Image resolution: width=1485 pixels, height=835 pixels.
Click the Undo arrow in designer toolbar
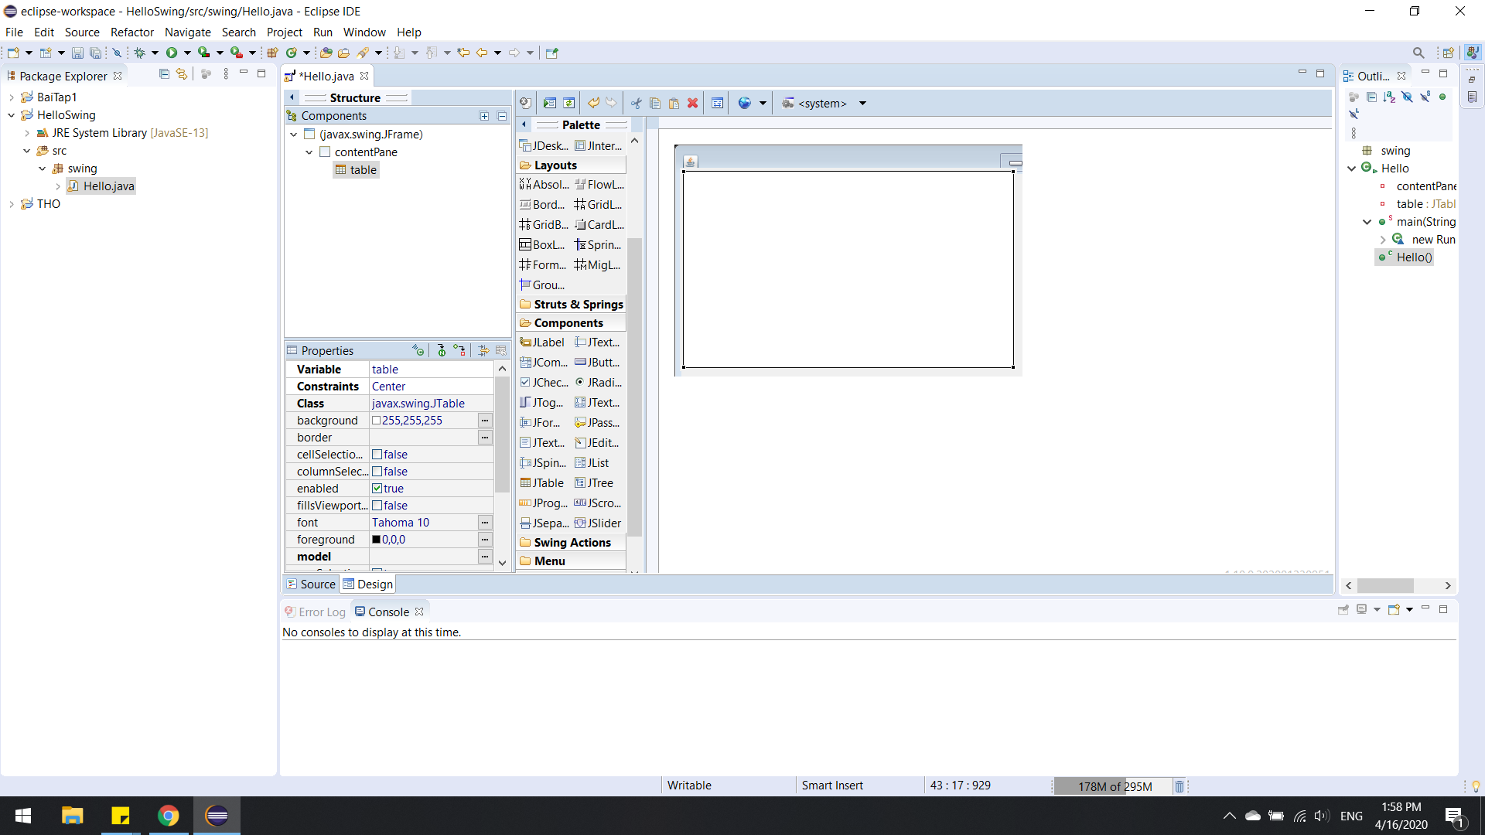pyautogui.click(x=593, y=103)
